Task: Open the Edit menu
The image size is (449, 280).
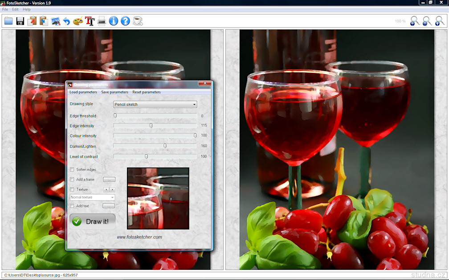Action: point(16,9)
